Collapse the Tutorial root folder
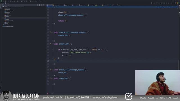The width and height of the screenshot is (180, 101). click(x=3, y=7)
